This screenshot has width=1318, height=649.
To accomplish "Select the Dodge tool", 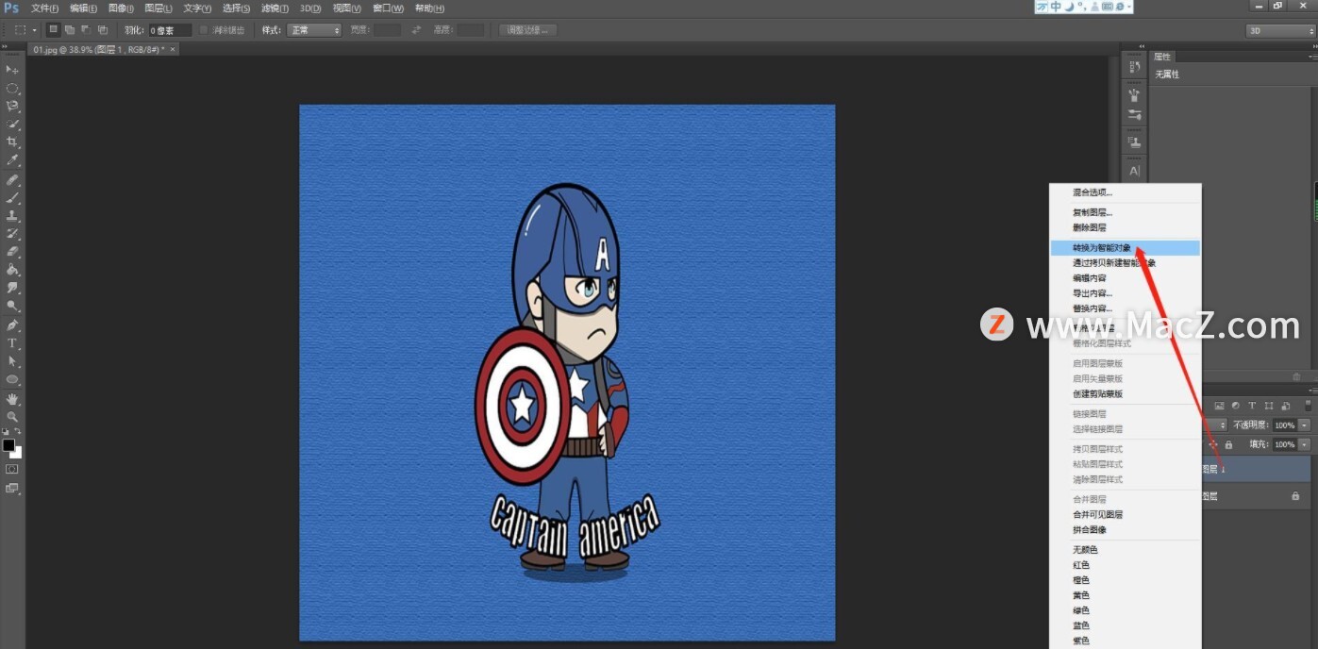I will tap(12, 307).
